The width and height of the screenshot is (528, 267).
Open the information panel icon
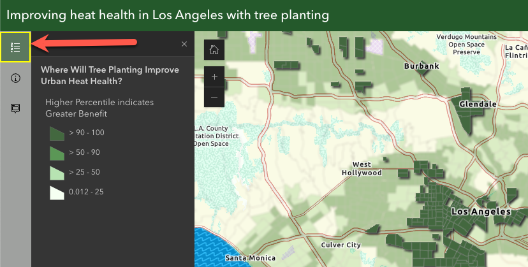tap(15, 78)
